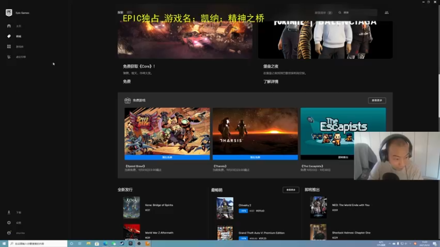This screenshot has height=247, width=440.
Task: Click 'Kena: Bridge of Spirits' title
Action: [x=159, y=205]
